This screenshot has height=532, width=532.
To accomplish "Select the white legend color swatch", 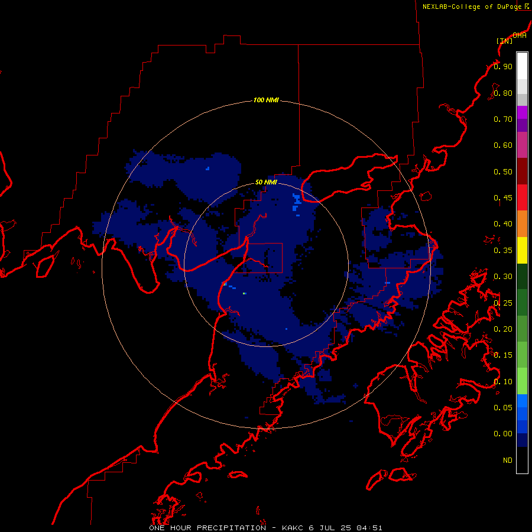I will tap(522, 66).
